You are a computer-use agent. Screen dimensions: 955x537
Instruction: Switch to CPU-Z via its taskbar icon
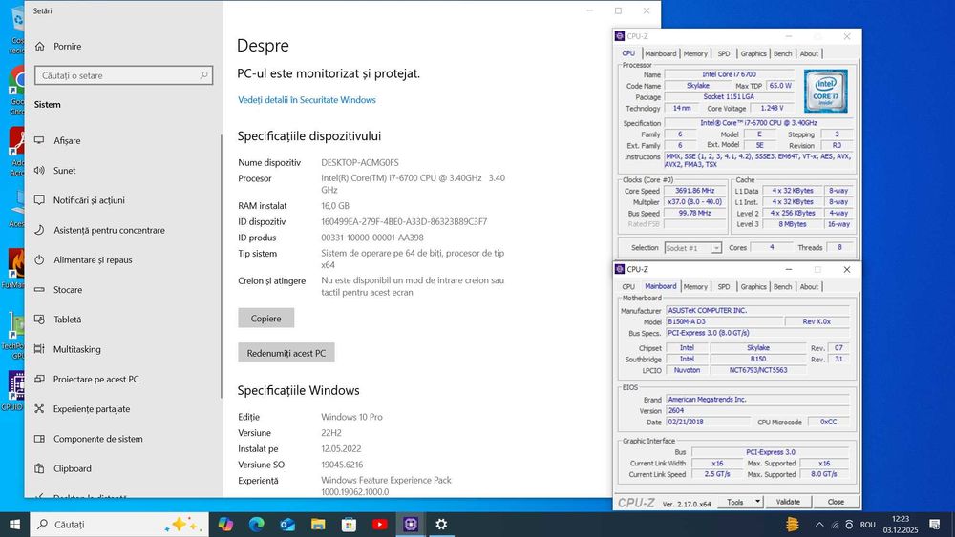point(411,525)
